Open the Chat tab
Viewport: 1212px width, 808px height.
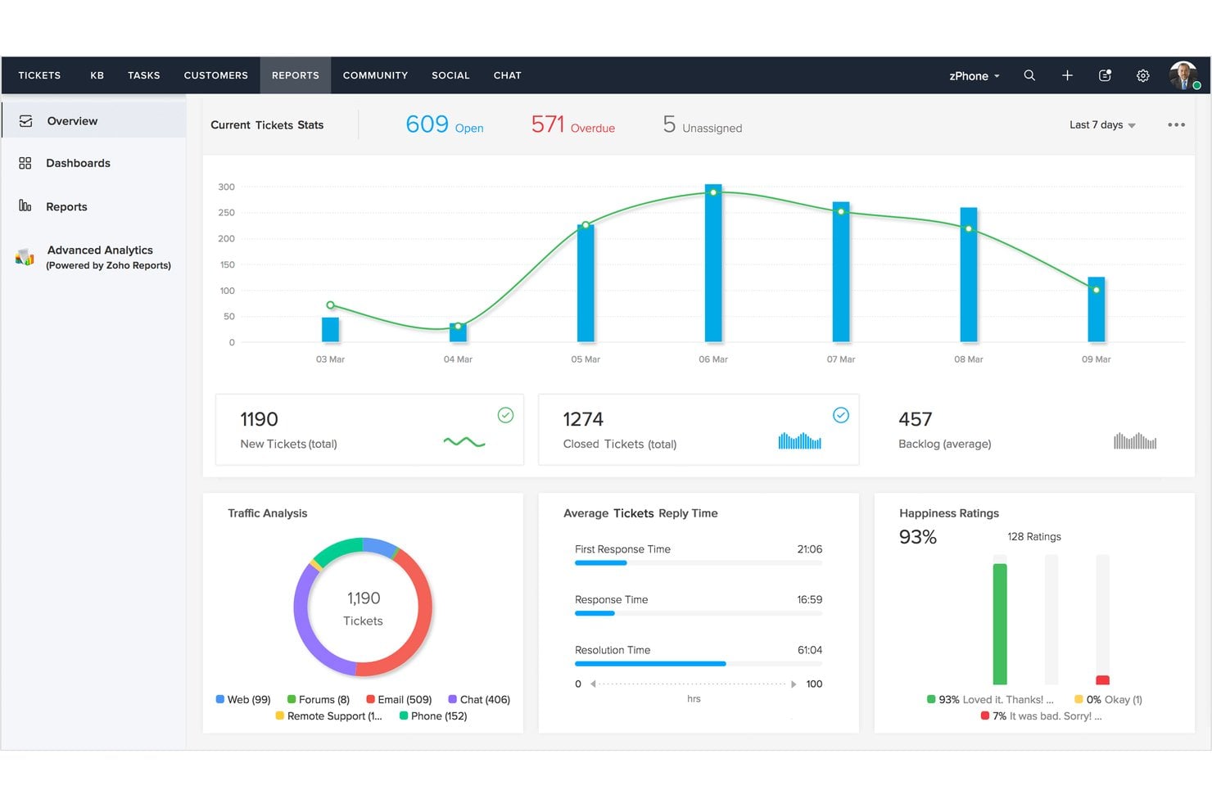507,75
